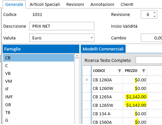Viewport: 162px width, 125px height.
Task: Click the price cell of CB 134 A
Action: (x=135, y=114)
